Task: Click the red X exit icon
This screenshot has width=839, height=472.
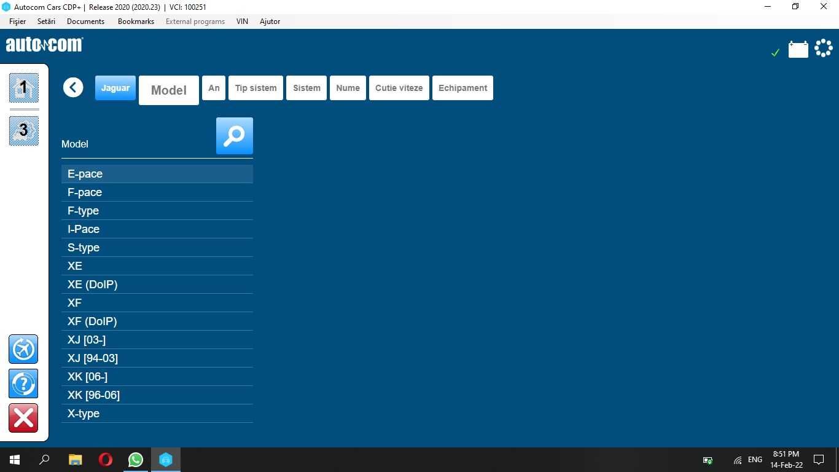Action: tap(23, 418)
